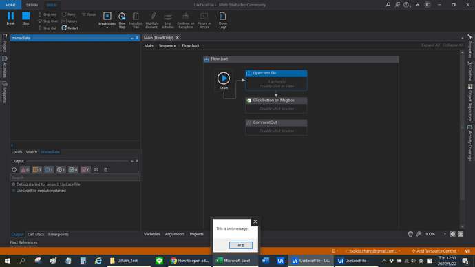Open the Outline side panel
The height and width of the screenshot is (267, 475).
tap(470, 71)
